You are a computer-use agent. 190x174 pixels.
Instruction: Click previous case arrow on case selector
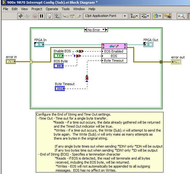pyautogui.click(x=85, y=30)
